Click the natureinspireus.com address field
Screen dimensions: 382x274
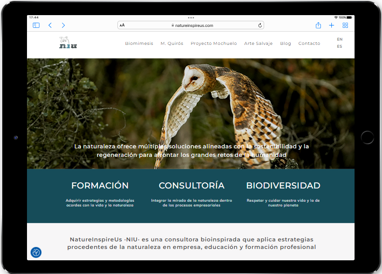pyautogui.click(x=191, y=26)
